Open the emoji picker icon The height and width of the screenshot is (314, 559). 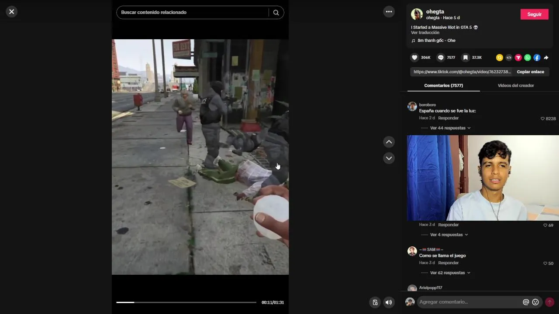point(535,302)
